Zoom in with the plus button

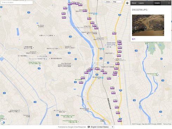[x=2, y=120]
